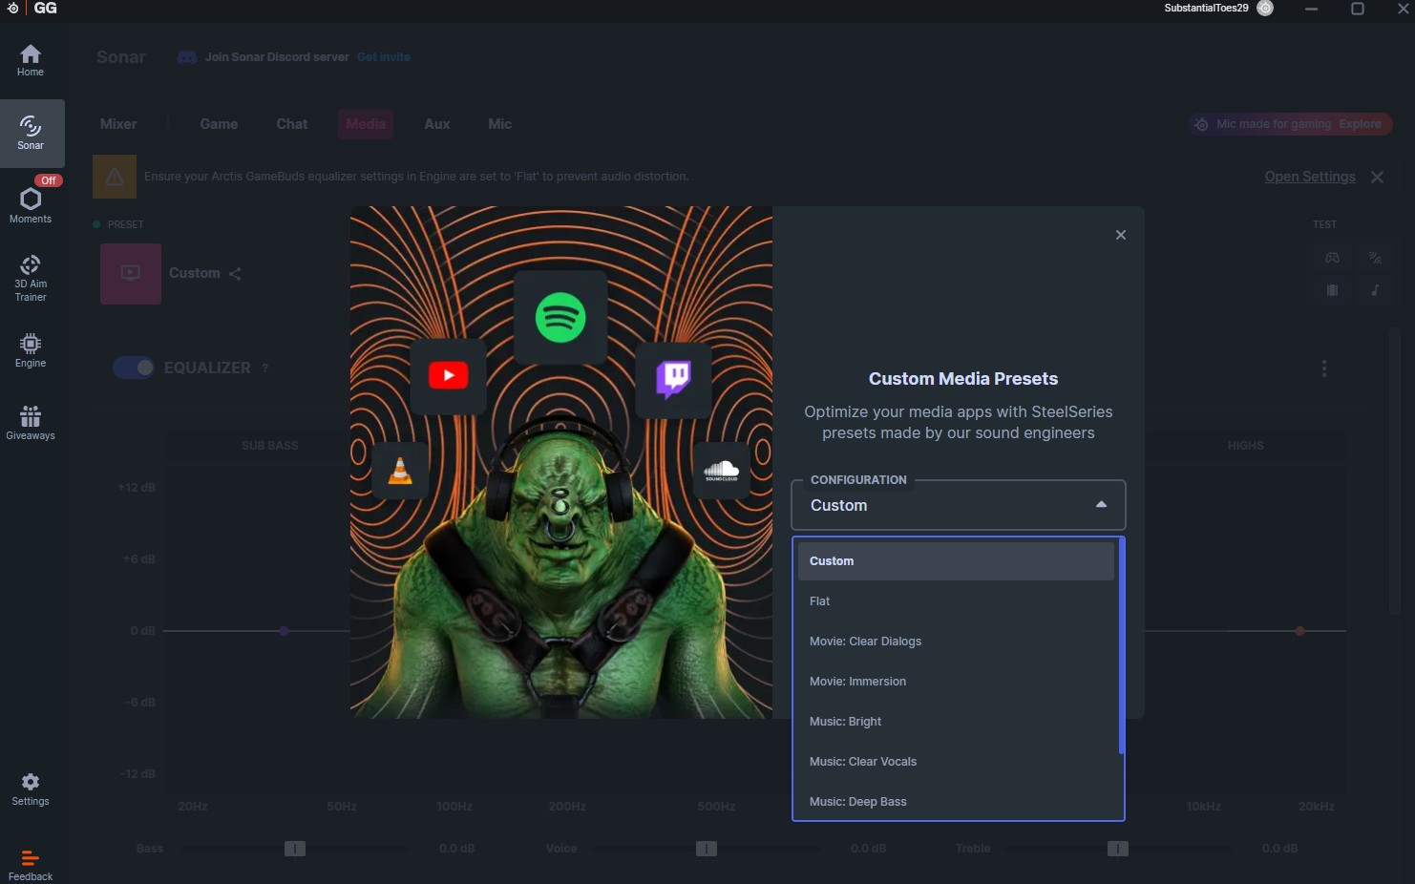Click the Custom preset name
The image size is (1415, 884).
point(195,273)
